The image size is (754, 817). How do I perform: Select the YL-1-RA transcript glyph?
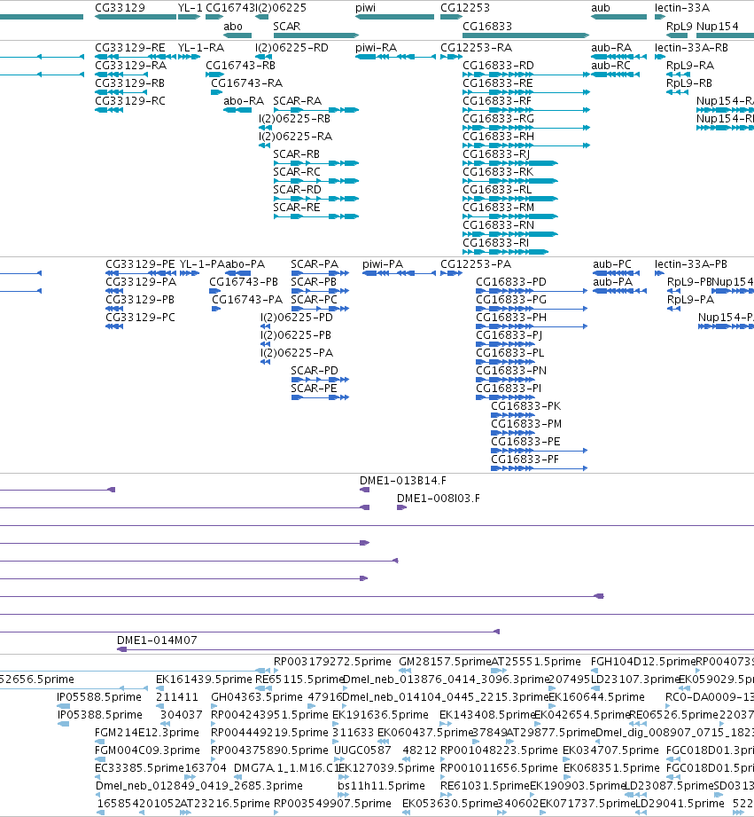pos(189,57)
